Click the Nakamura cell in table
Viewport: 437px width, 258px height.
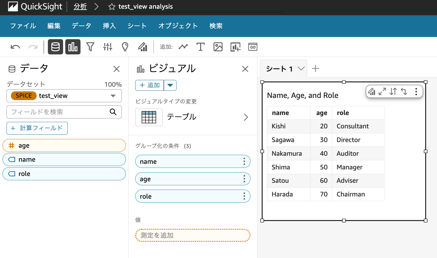(289, 154)
